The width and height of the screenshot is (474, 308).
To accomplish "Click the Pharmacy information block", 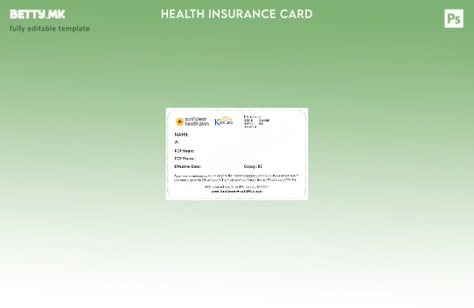I will [256, 122].
